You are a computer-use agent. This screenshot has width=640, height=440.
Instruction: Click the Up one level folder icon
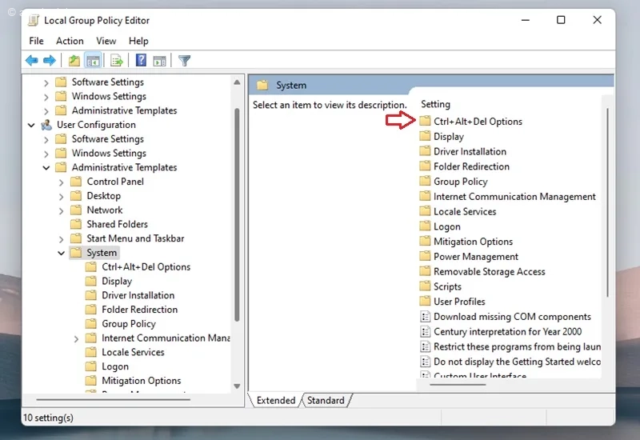[74, 61]
